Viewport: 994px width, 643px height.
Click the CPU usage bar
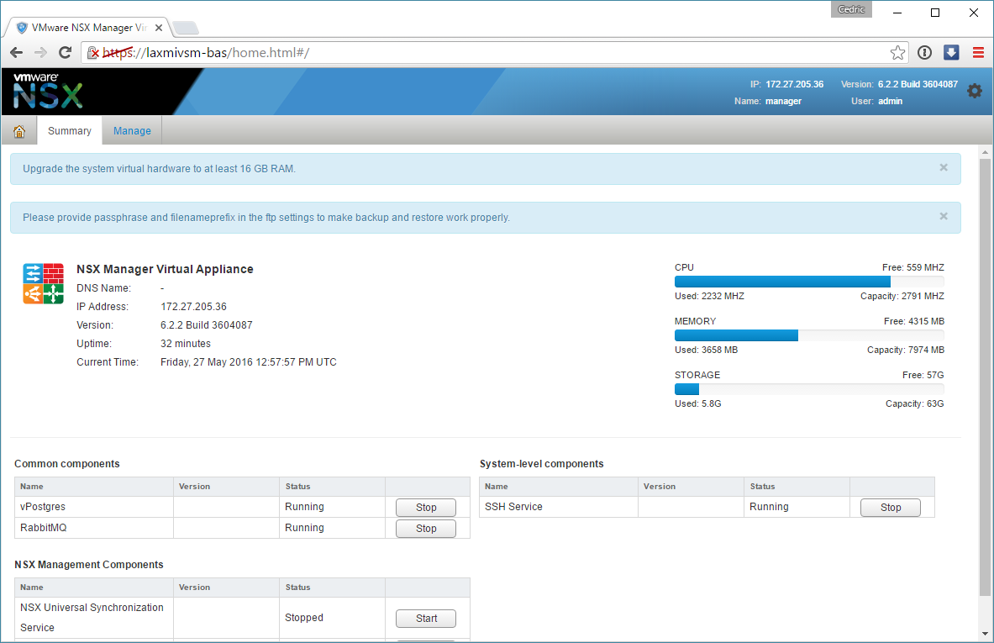tap(809, 282)
